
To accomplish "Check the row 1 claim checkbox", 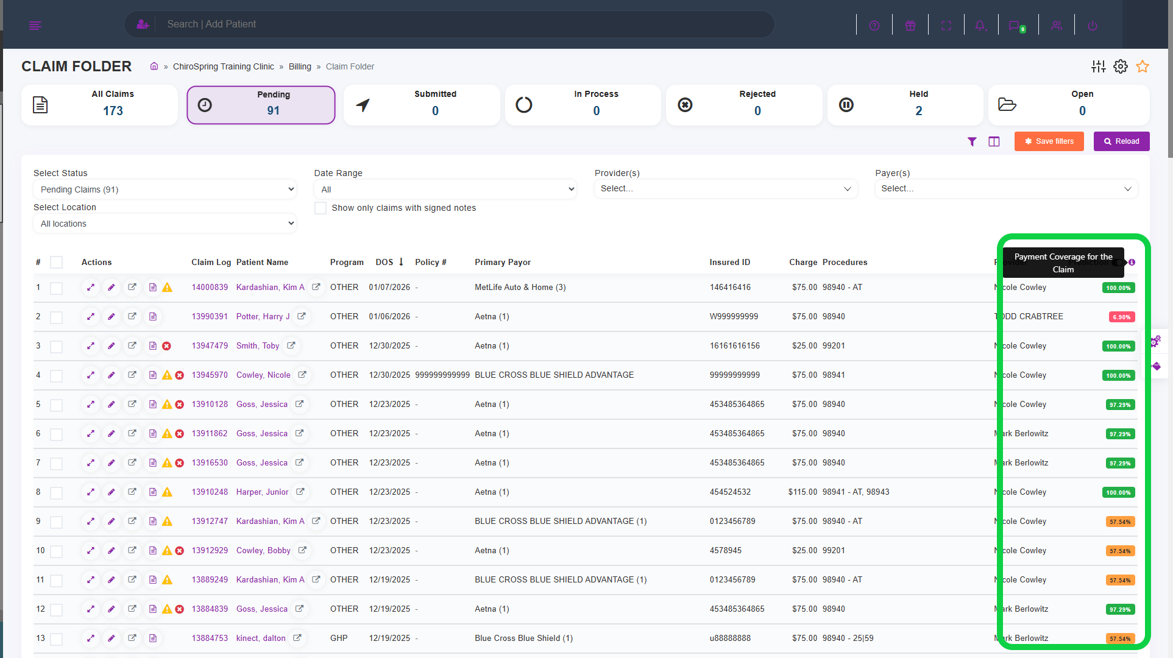I will (57, 288).
